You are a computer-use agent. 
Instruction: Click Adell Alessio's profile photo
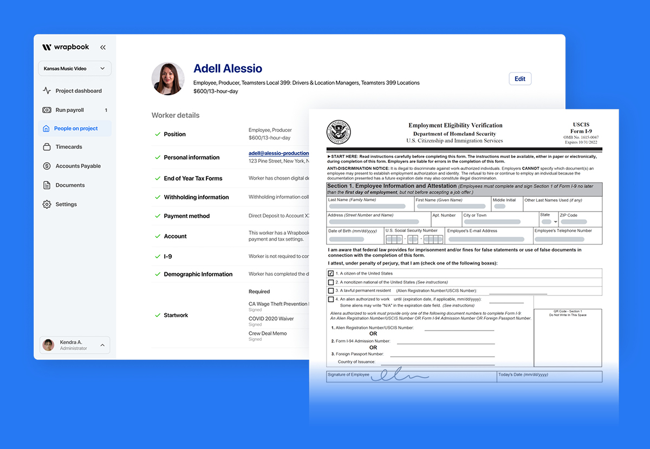point(168,78)
